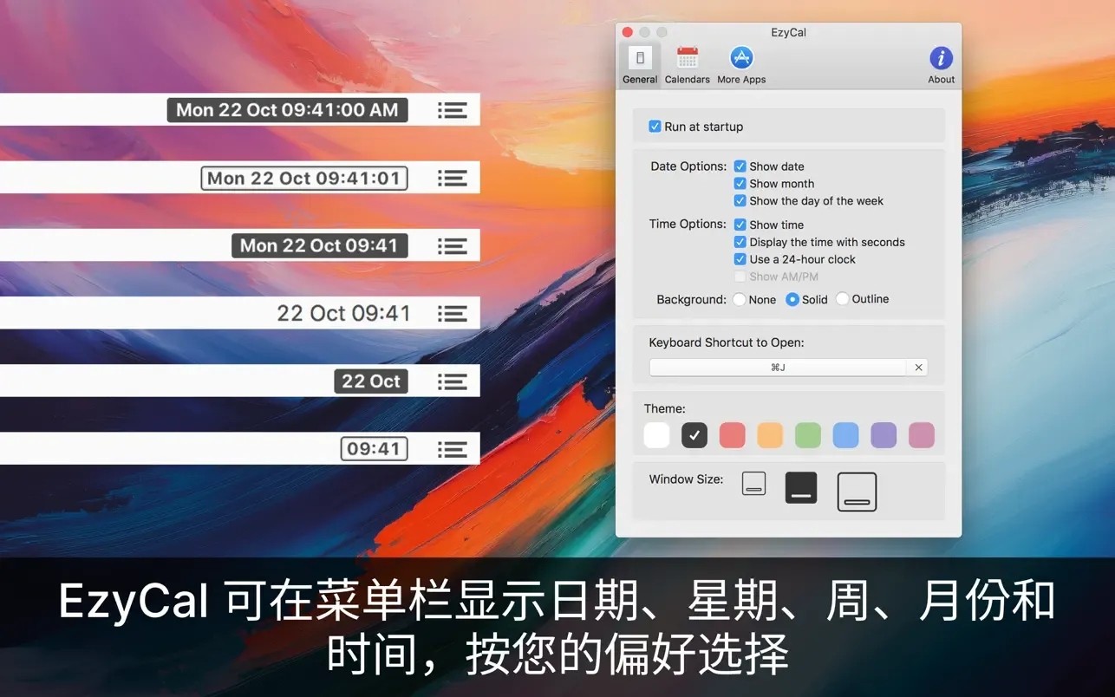The width and height of the screenshot is (1115, 697).
Task: Open list icon beside '22 Oct' date
Action: tap(453, 381)
